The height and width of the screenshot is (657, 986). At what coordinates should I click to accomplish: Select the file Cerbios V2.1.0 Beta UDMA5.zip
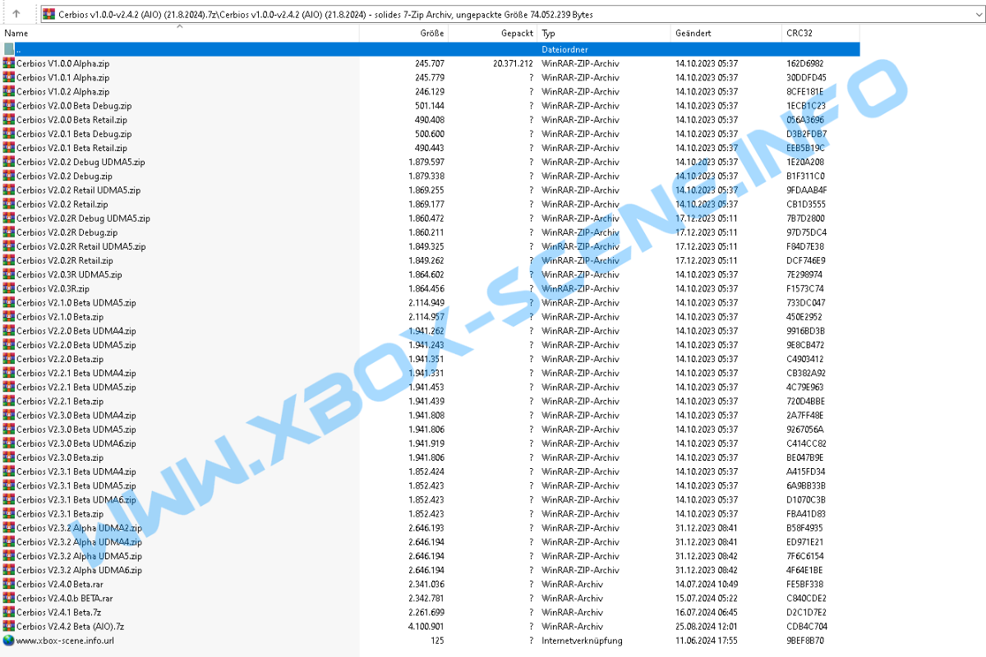pyautogui.click(x=76, y=302)
